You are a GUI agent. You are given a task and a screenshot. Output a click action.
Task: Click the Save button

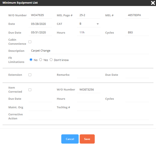87,139
